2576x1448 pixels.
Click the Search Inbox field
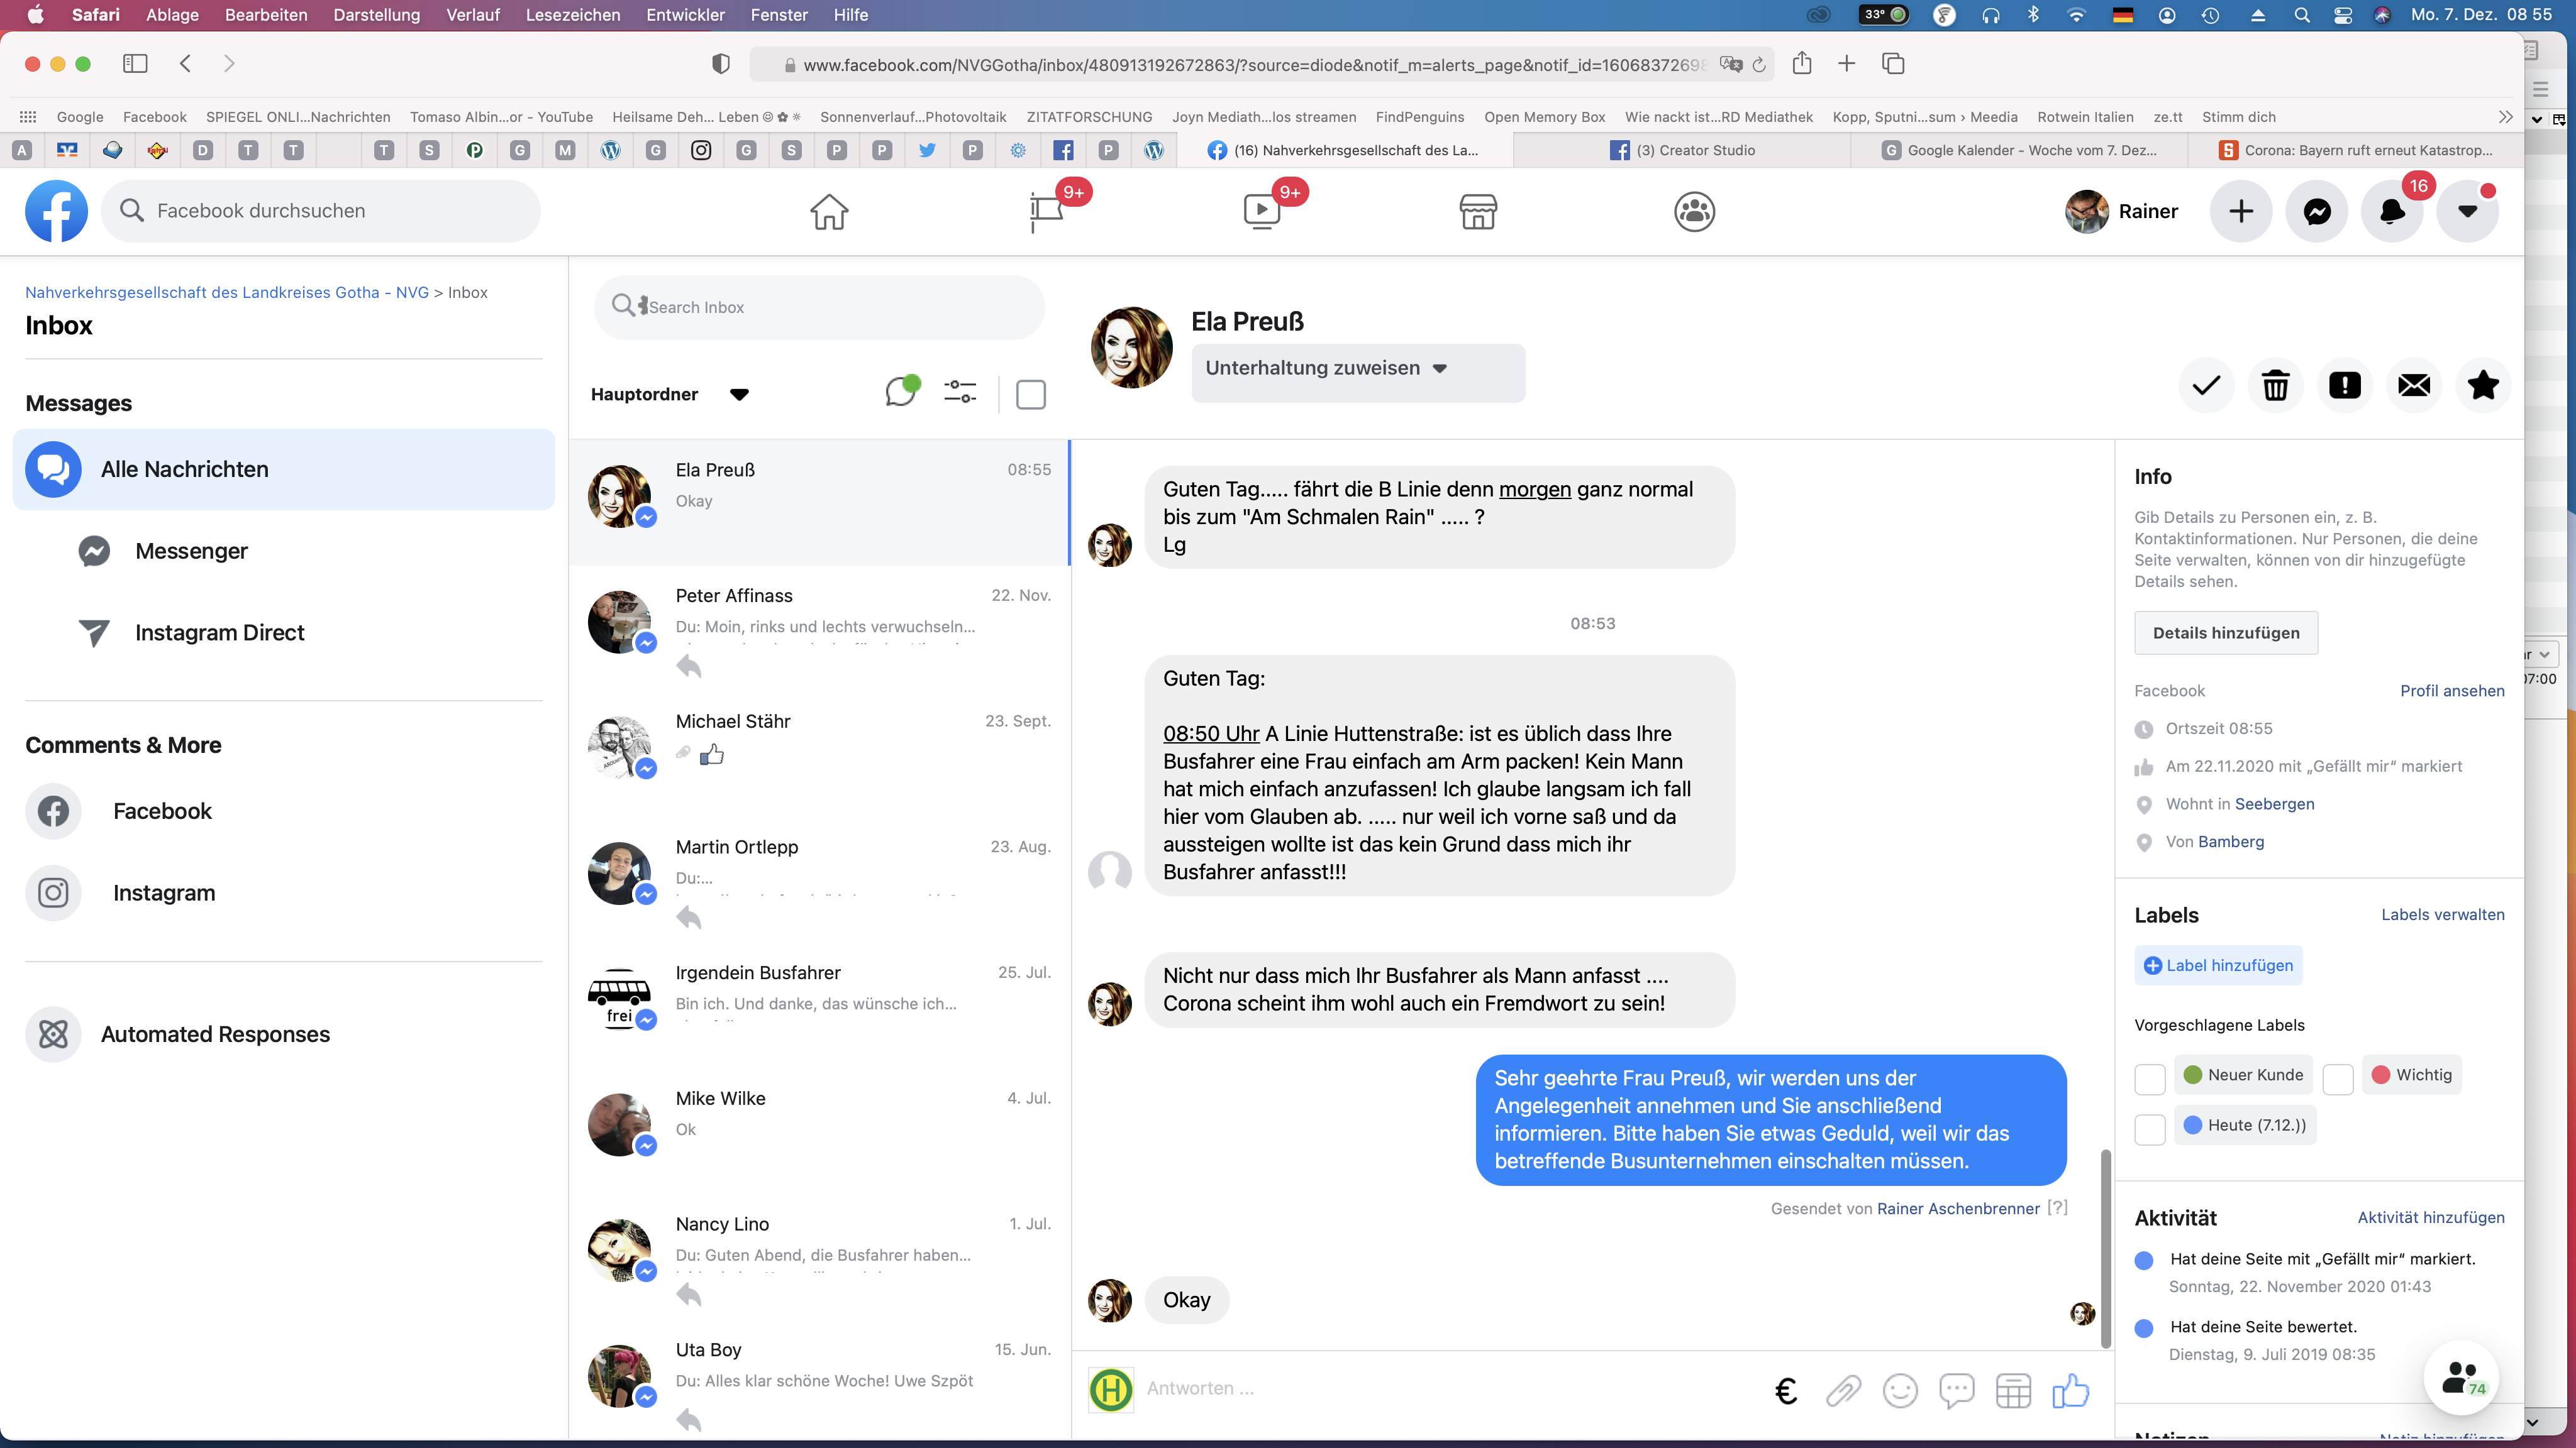(x=819, y=308)
